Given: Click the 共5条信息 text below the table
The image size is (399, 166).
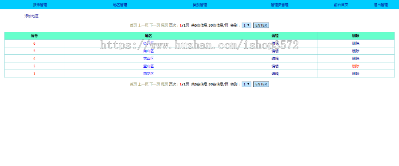Looking at the screenshot, I should pyautogui.click(x=199, y=84).
